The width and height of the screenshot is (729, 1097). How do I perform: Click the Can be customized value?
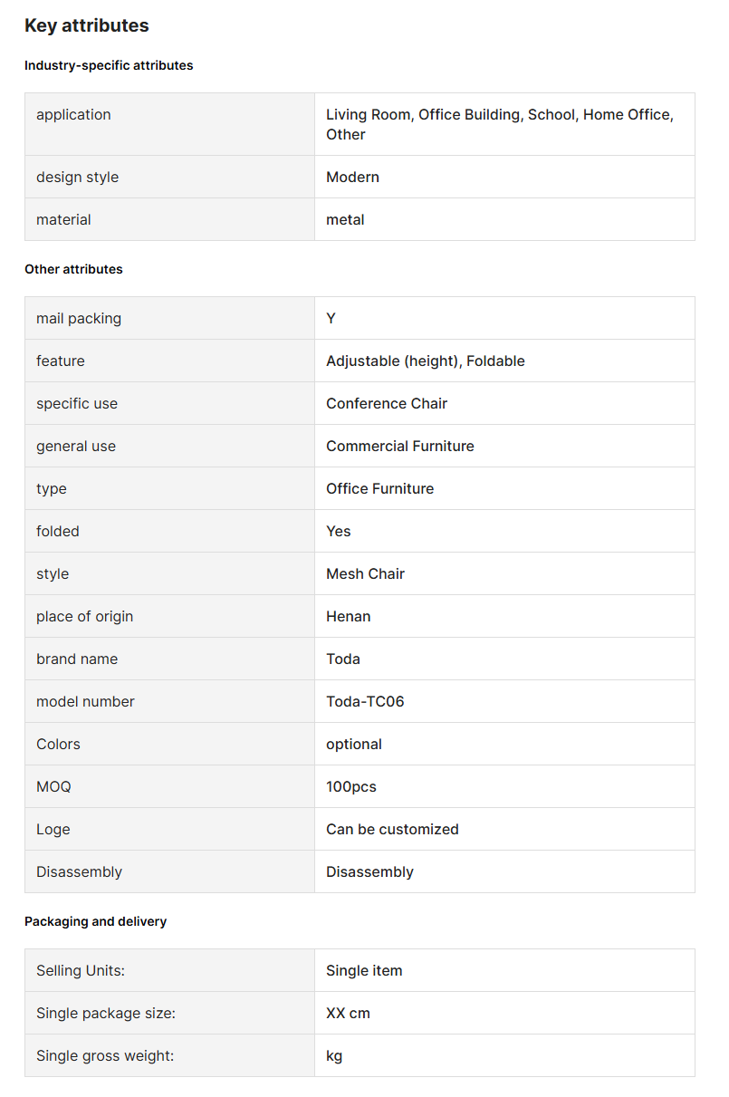click(392, 829)
